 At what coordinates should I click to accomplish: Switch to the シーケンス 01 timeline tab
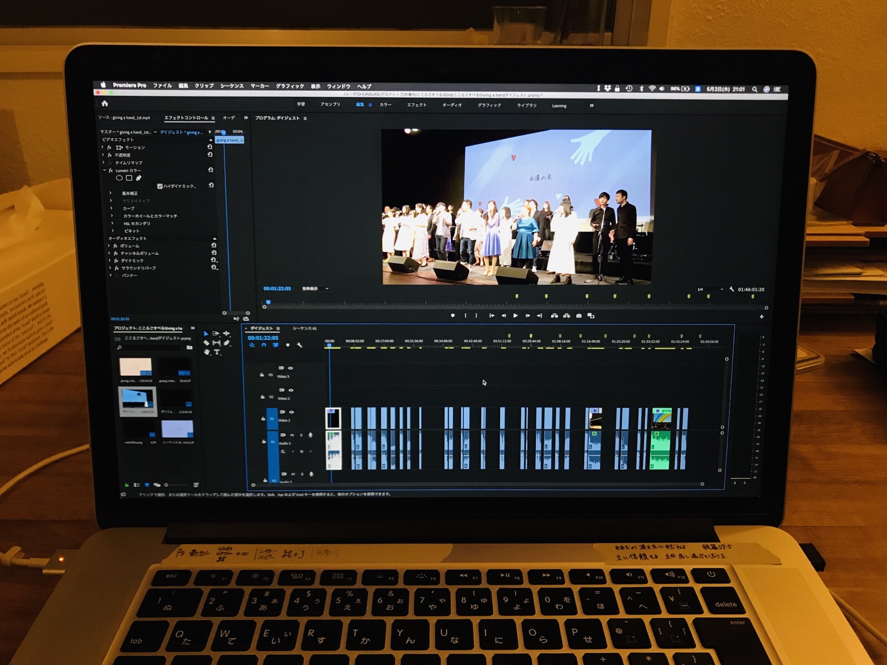304,329
